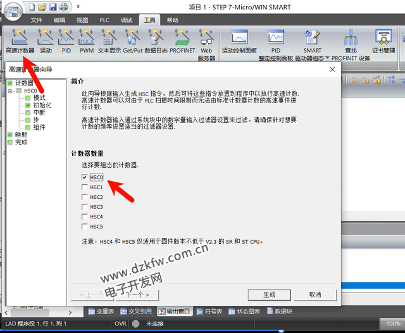Viewport: 405px width, 333px height.
Task: Collapse the HSC0 tree node
Action: pyautogui.click(x=10, y=91)
